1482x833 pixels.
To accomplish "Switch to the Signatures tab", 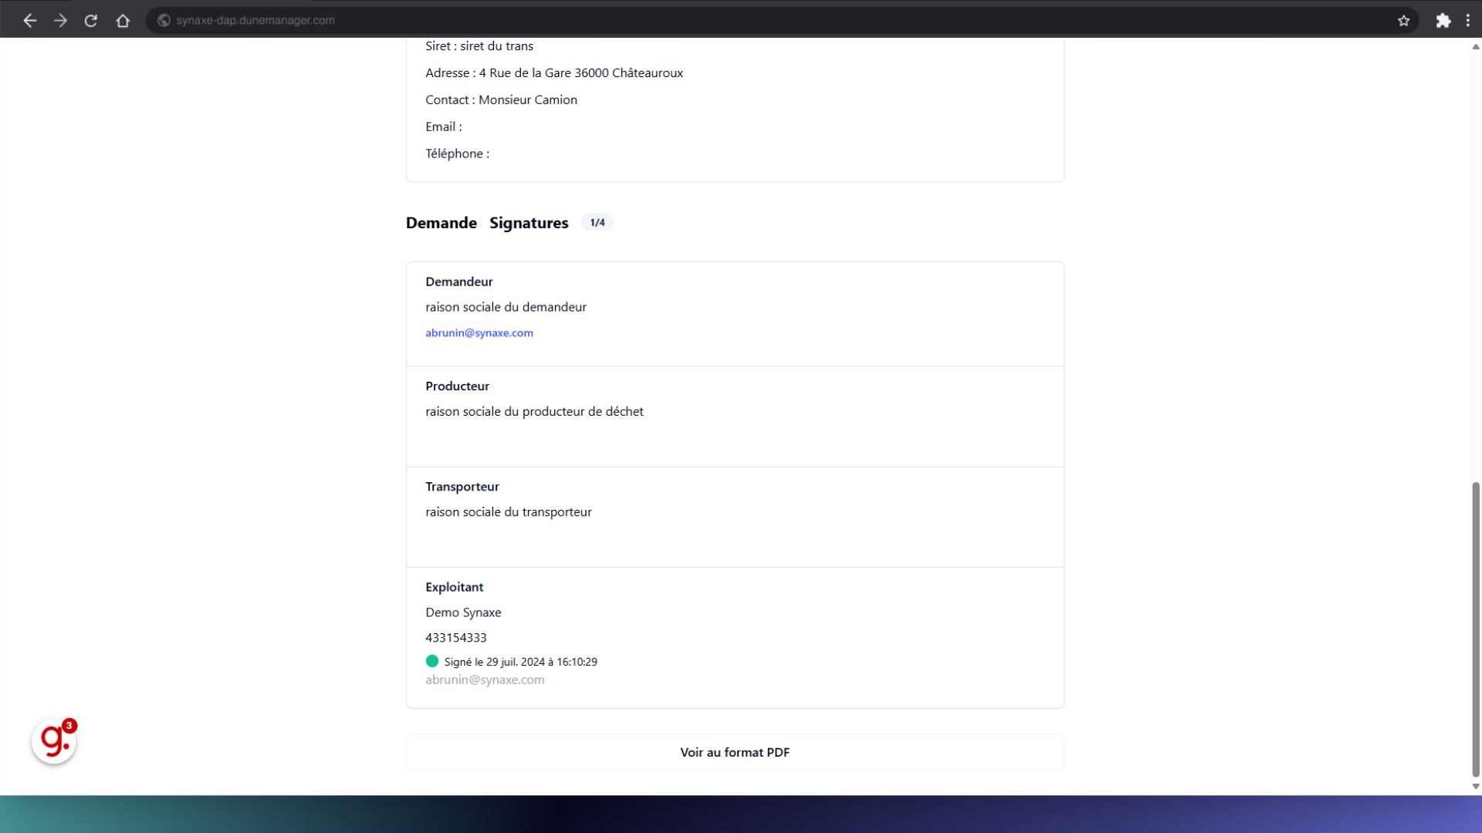I will [528, 223].
